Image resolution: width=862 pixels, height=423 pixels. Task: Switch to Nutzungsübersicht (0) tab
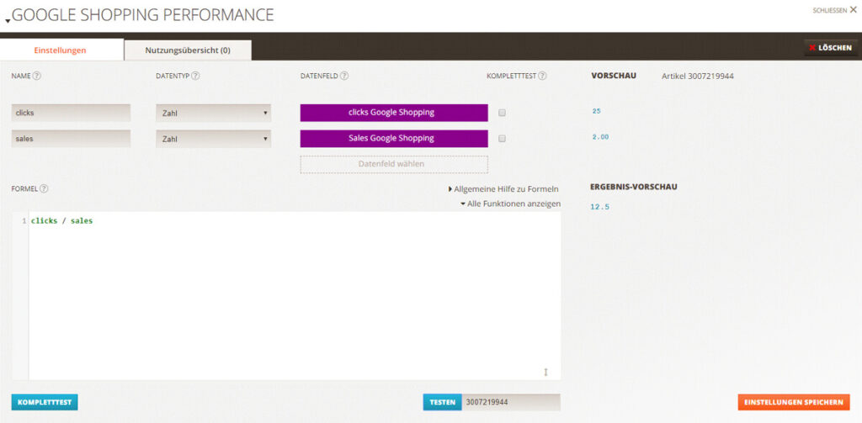188,50
